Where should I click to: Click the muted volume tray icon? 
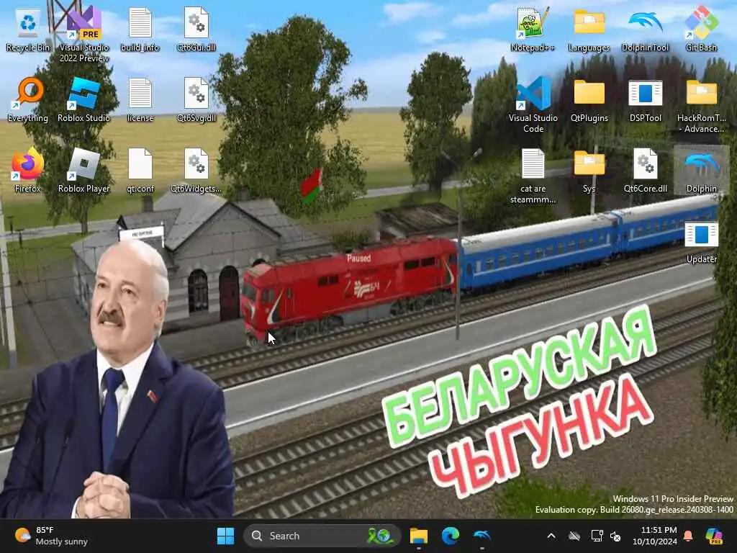tap(615, 536)
